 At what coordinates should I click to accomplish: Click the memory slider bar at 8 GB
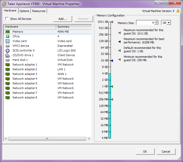(x=110, y=67)
